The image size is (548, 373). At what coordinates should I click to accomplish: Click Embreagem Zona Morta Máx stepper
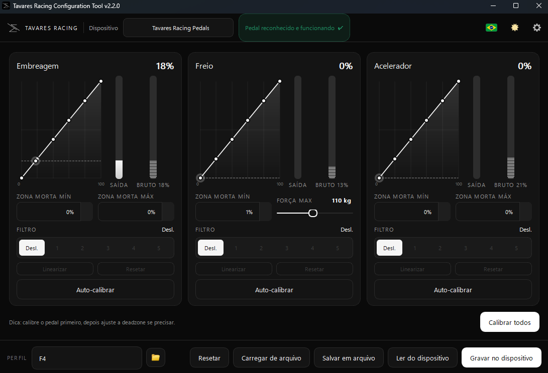point(168,212)
